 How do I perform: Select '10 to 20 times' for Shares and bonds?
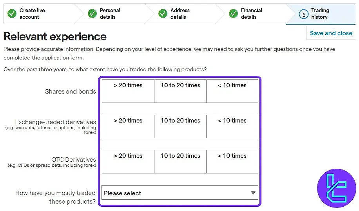pyautogui.click(x=180, y=91)
